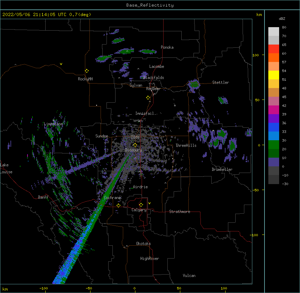Viewport: 300px width, 293px height.
Task: Select the Sylvan label on the map
Action: pos(136,85)
